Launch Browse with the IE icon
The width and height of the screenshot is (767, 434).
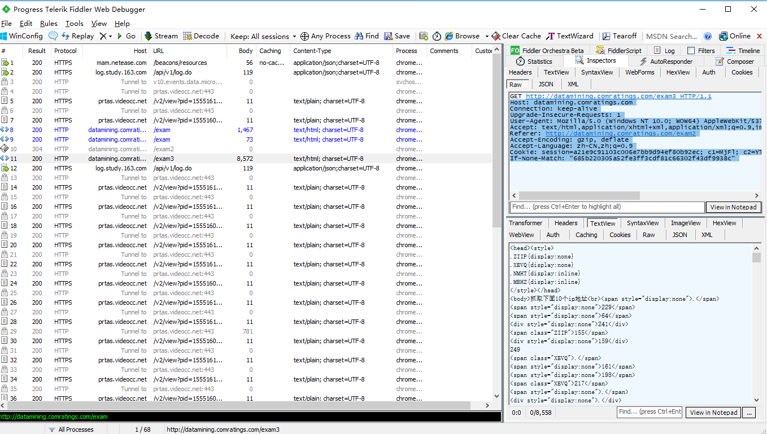(x=462, y=36)
